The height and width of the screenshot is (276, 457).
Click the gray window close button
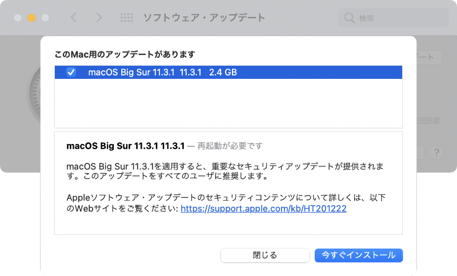[x=18, y=18]
